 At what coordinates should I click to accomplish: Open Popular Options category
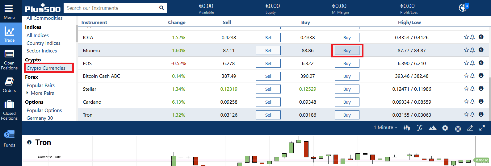[44, 110]
